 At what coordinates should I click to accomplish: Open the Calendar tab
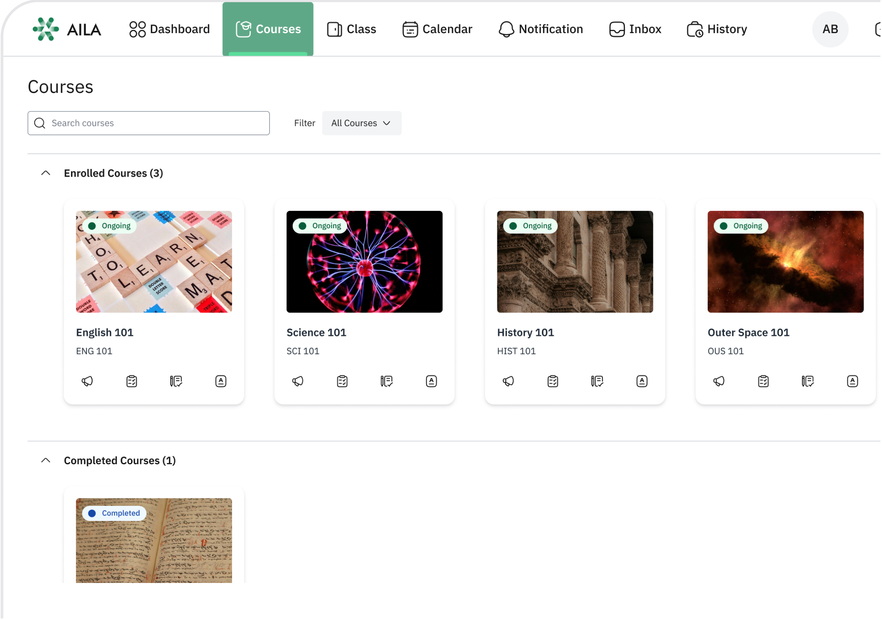(437, 29)
